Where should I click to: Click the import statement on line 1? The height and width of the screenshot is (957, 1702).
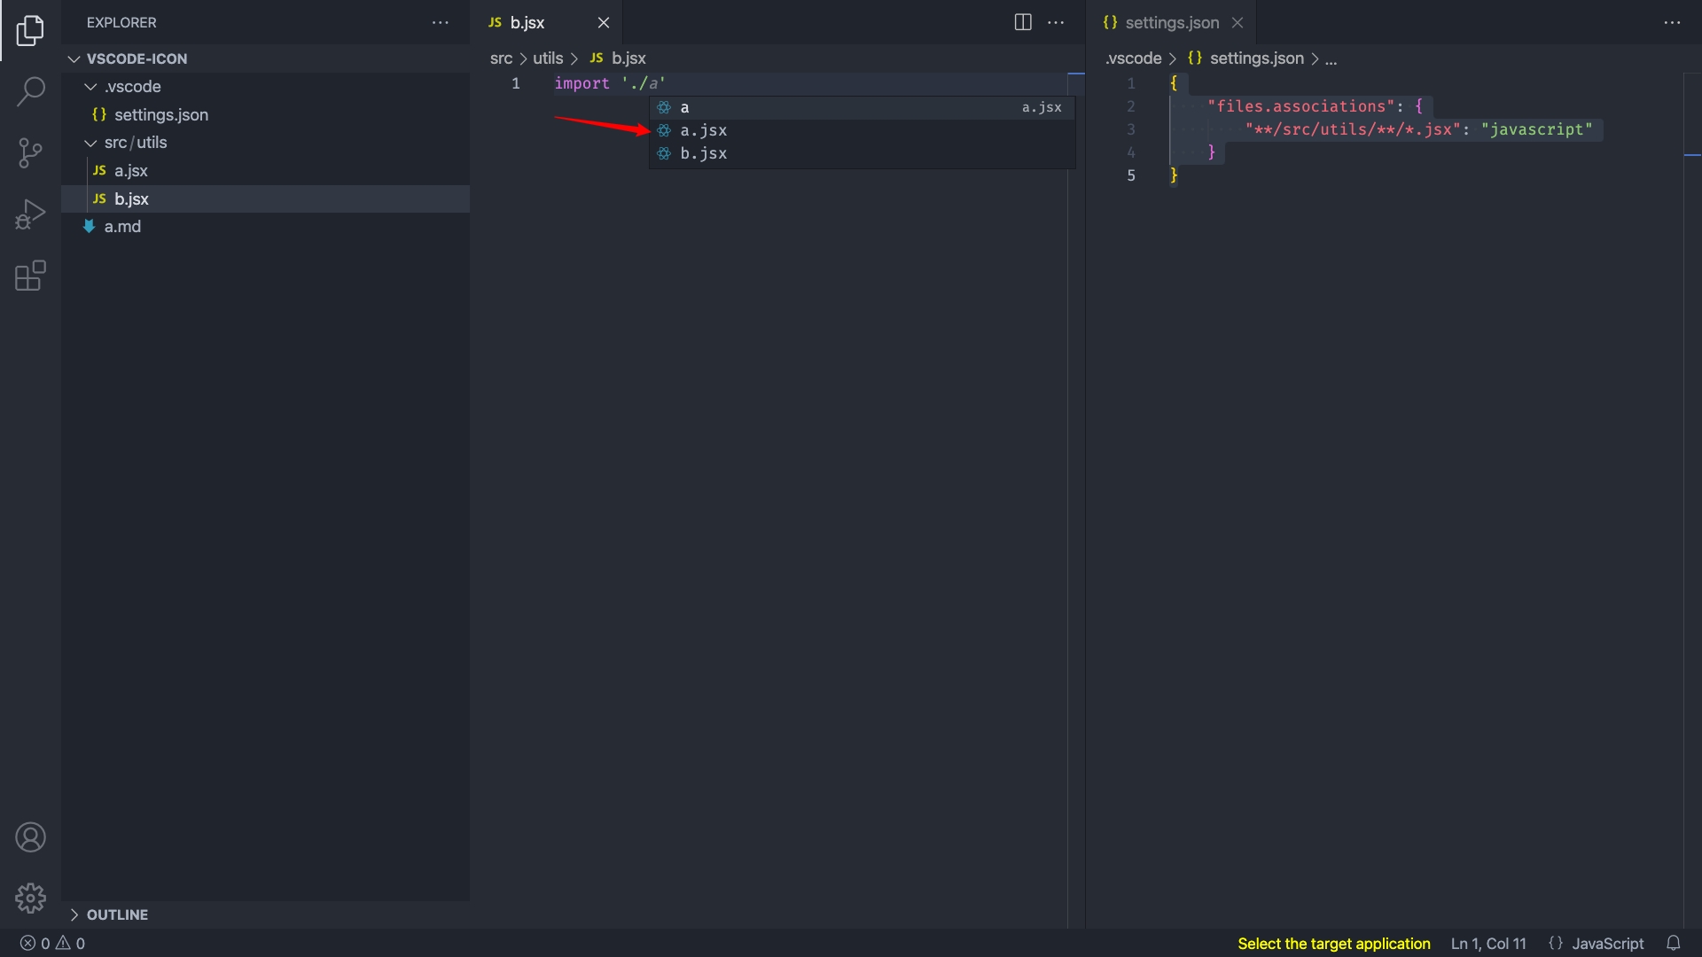(x=610, y=83)
